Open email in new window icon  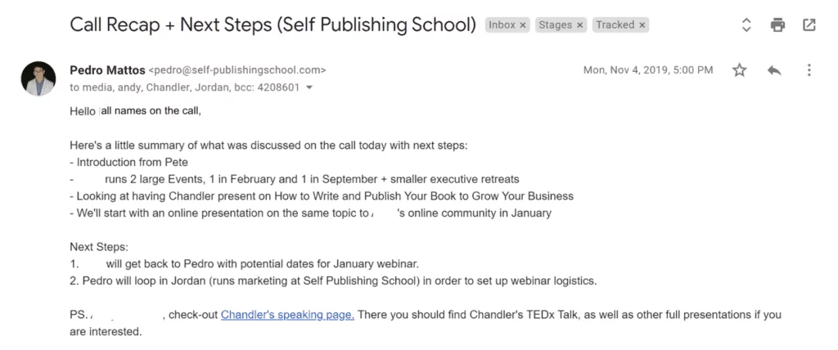pos(809,25)
